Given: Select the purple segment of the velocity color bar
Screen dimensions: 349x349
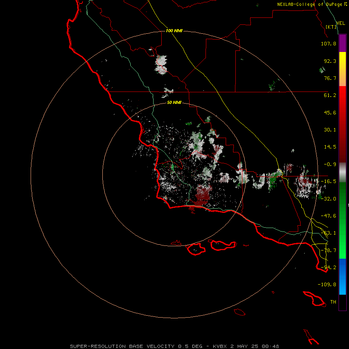Looking at the screenshot, I should pyautogui.click(x=342, y=43).
